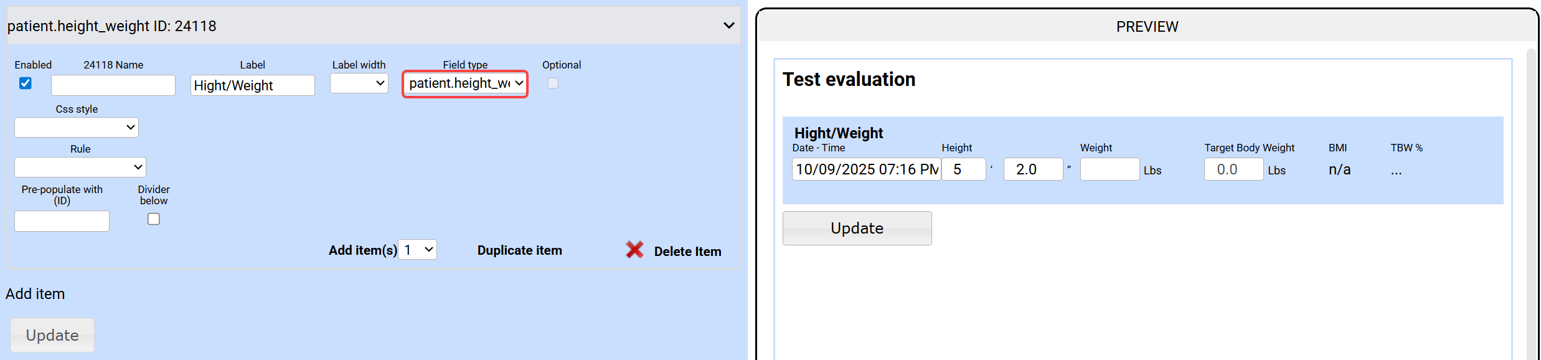The width and height of the screenshot is (1541, 360).
Task: Toggle the Optional checkbox
Action: click(553, 83)
